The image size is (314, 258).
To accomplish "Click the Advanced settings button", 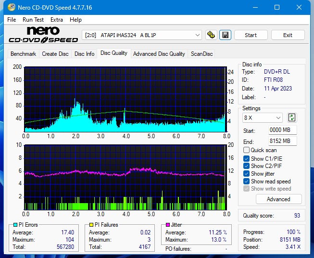I will pos(278,199).
